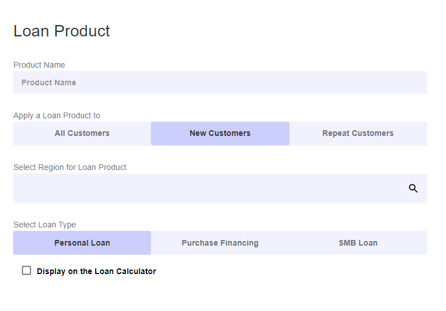Click the magnifier search icon in region field
This screenshot has width=446, height=311.
coord(414,188)
